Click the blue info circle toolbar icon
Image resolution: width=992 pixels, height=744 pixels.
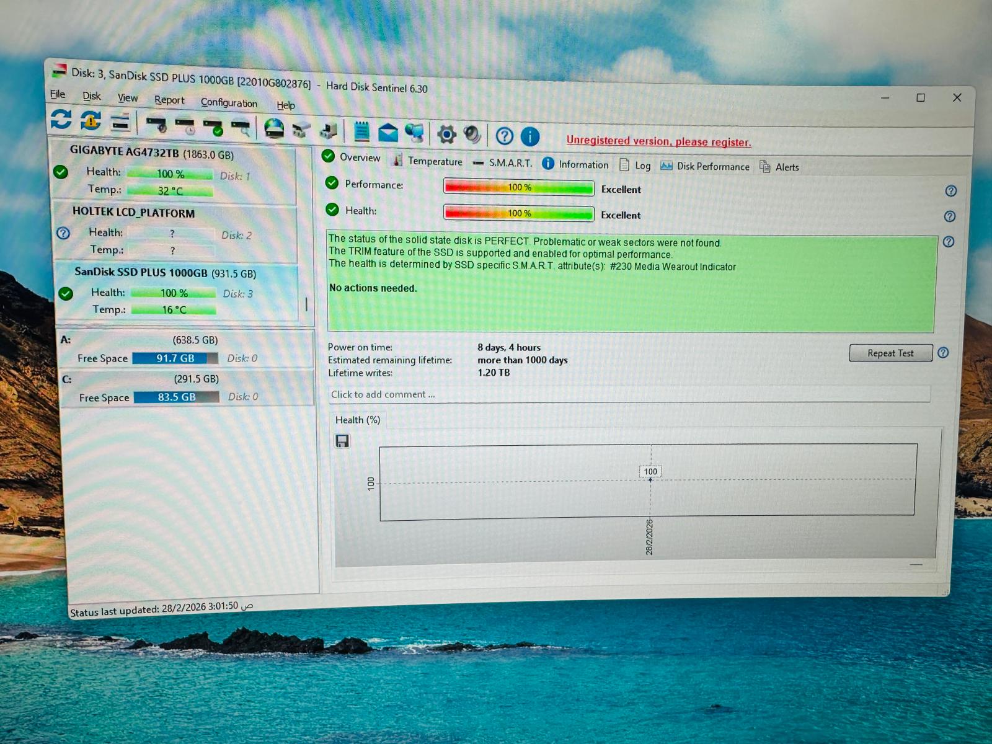pos(530,136)
